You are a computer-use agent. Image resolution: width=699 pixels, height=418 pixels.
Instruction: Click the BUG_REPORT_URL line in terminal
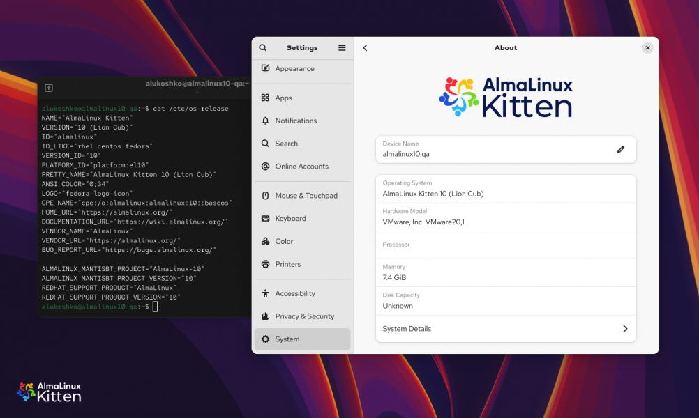click(x=129, y=250)
